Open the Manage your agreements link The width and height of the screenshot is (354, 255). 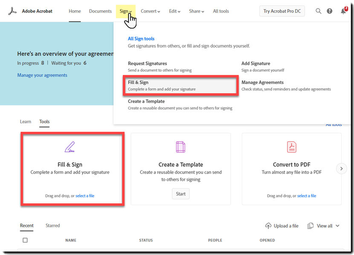(42, 75)
